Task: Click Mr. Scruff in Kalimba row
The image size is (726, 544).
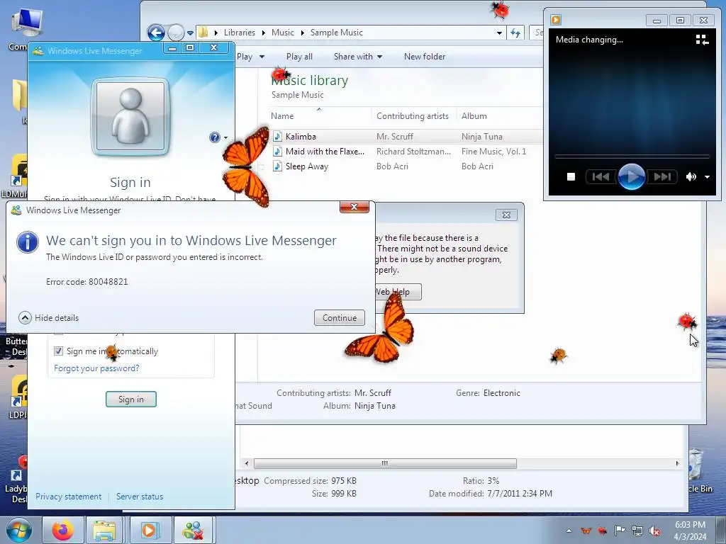Action: coord(394,137)
